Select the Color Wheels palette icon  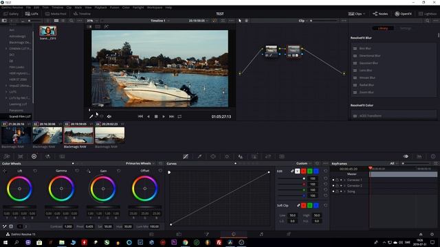pyautogui.click(x=34, y=156)
